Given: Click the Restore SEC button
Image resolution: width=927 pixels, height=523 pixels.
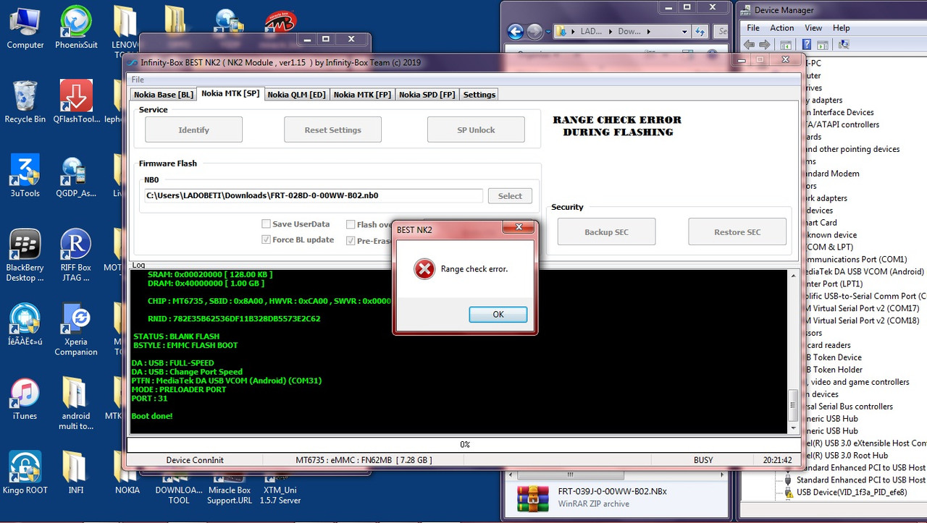Looking at the screenshot, I should (x=737, y=232).
